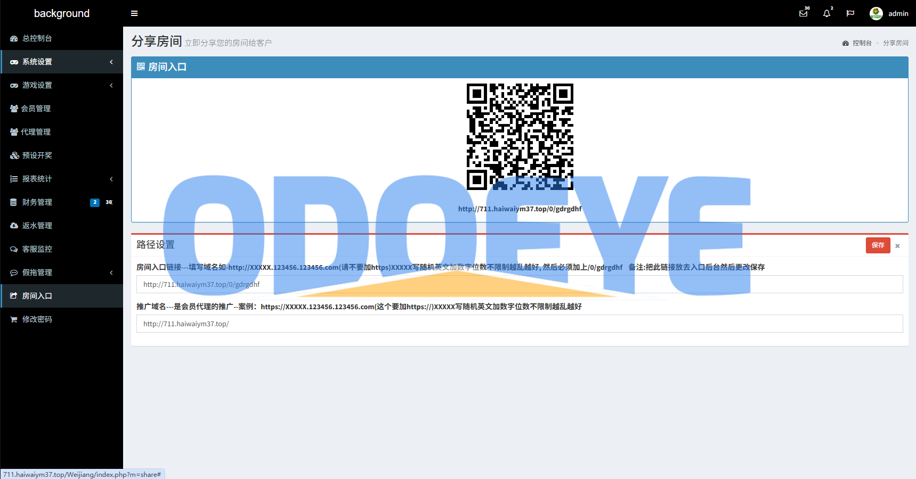The height and width of the screenshot is (479, 916).
Task: Open the admin user menu
Action: click(x=889, y=13)
